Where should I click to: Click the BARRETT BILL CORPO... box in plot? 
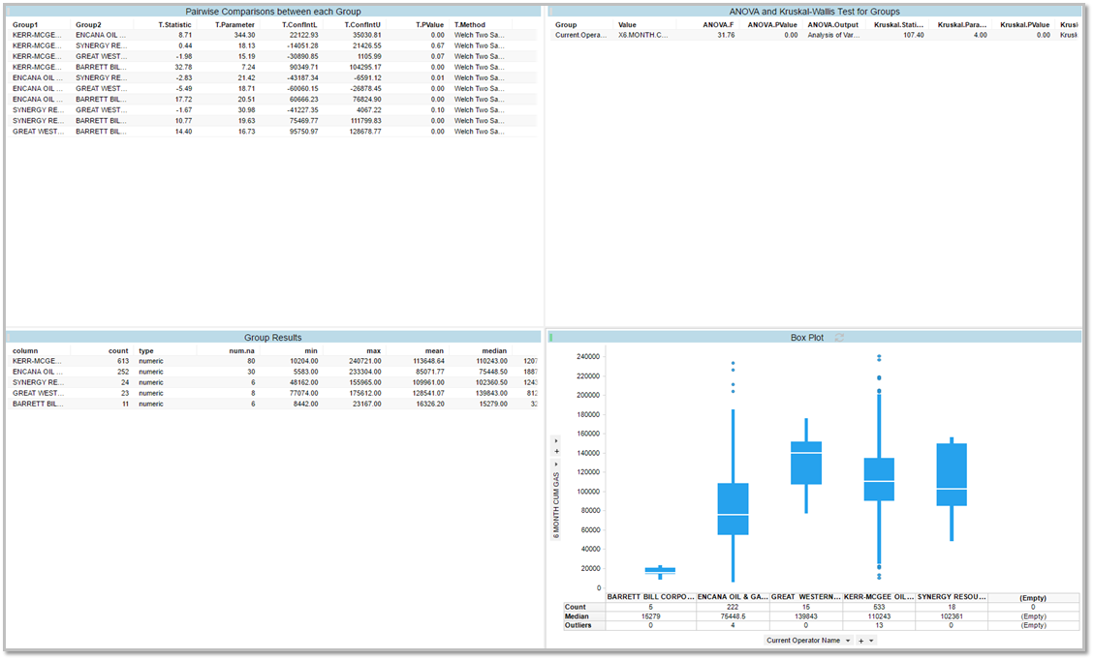click(x=660, y=571)
